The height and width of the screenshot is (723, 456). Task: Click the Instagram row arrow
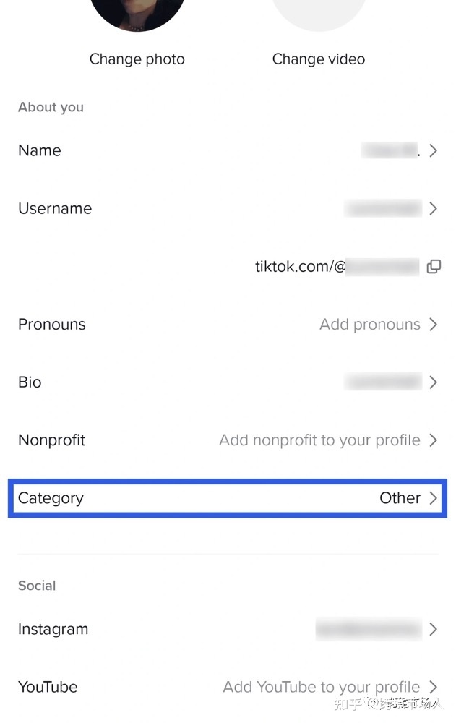tap(433, 629)
